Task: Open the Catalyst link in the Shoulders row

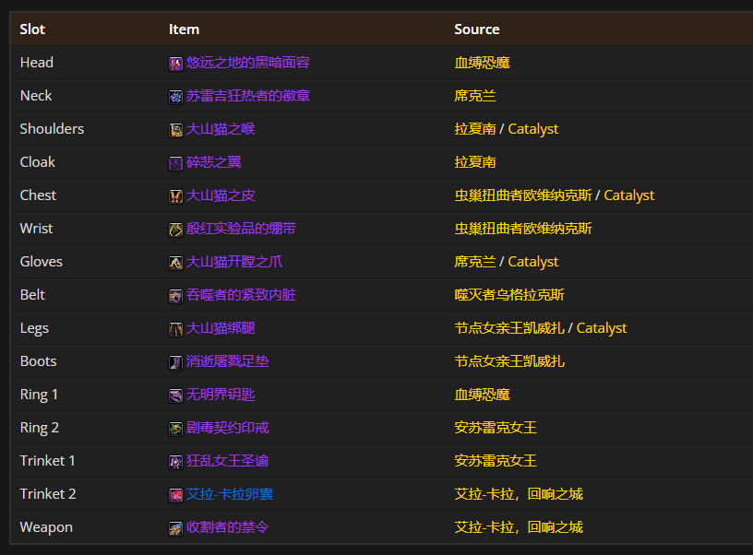Action: click(532, 129)
